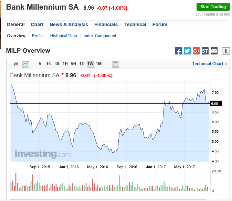Open the Financials tab
232x201 pixels.
pos(106,24)
